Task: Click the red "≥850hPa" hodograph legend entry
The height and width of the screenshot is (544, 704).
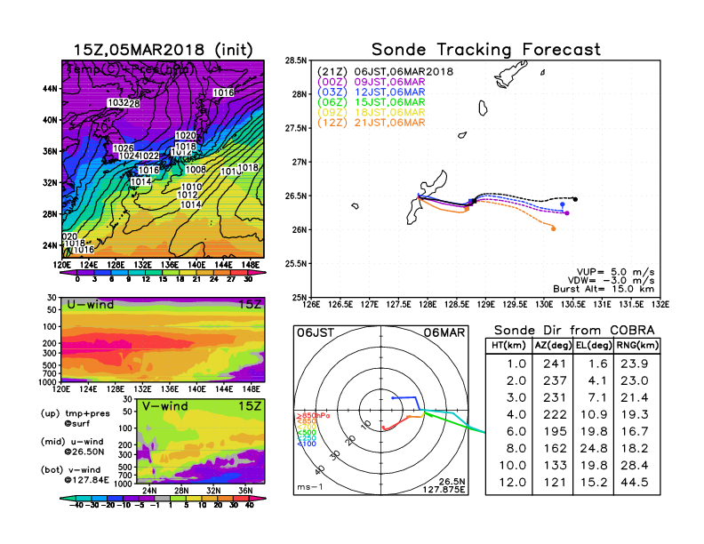Action: (x=313, y=416)
